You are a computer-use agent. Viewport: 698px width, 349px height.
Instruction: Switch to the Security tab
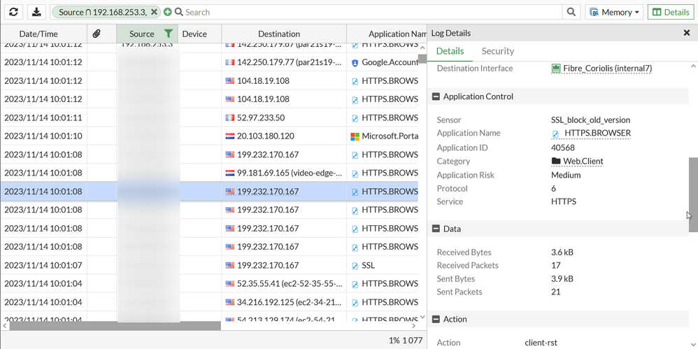(x=497, y=51)
